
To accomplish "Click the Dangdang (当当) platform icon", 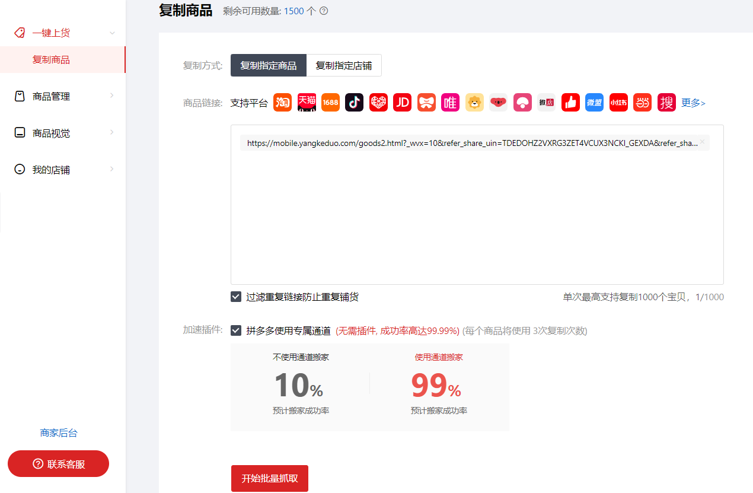I will [x=642, y=103].
